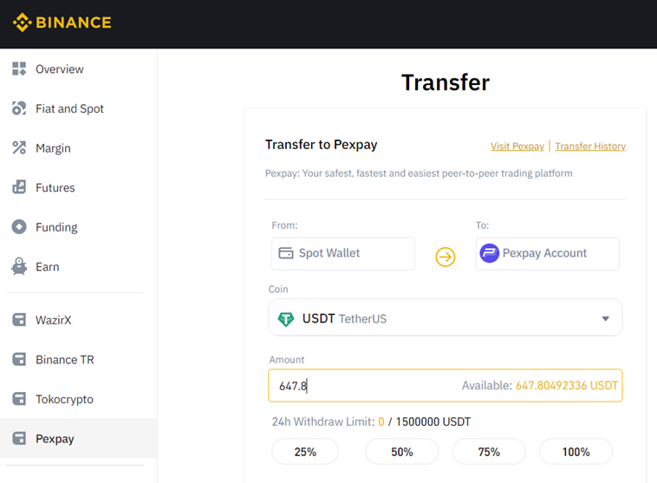
Task: Click the Fiat and Spot icon
Action: coord(19,108)
